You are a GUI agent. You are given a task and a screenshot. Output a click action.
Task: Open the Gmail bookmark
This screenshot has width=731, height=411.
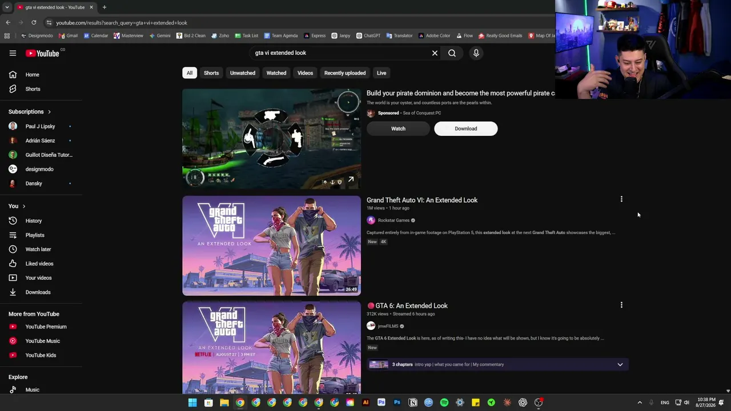[x=69, y=35]
